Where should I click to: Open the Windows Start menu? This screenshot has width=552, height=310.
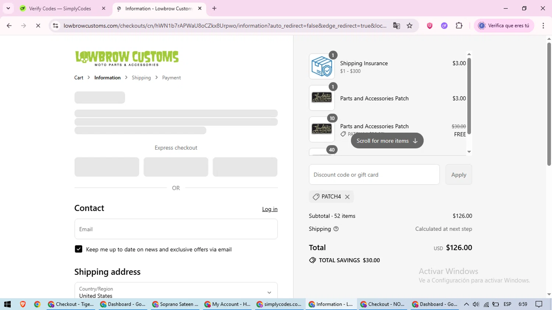pyautogui.click(x=7, y=304)
